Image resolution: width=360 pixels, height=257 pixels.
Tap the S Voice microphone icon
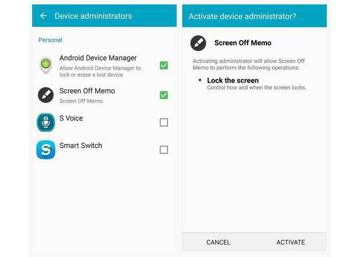tap(45, 122)
